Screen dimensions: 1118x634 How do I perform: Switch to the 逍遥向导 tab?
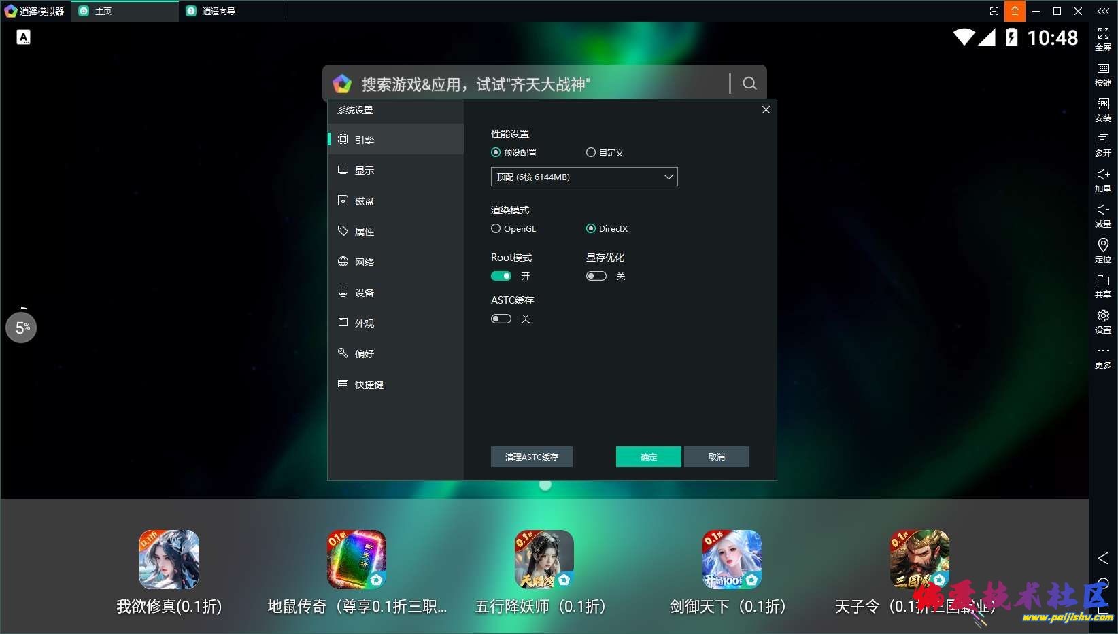218,11
